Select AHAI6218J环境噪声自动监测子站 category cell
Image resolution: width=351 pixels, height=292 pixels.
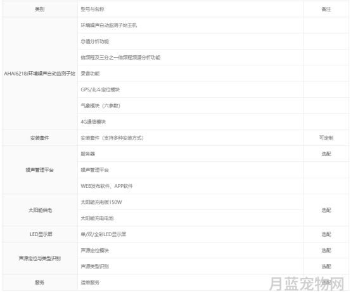point(40,74)
